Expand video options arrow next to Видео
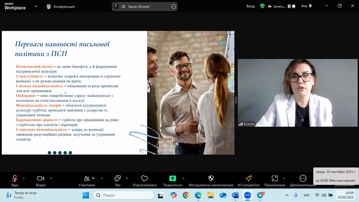The image size is (359, 202). click(x=51, y=178)
